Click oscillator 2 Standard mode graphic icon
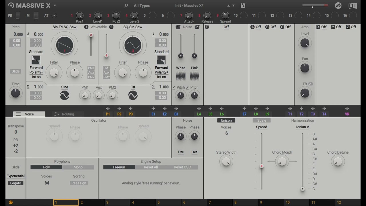The width and height of the screenshot is (366, 206). click(161, 60)
